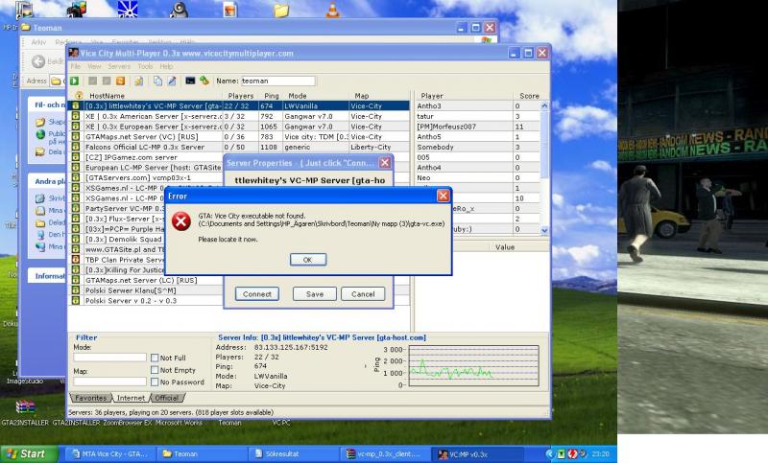Sort servers by the Ping column header
Screen dimensions: 768x463
[x=272, y=96]
